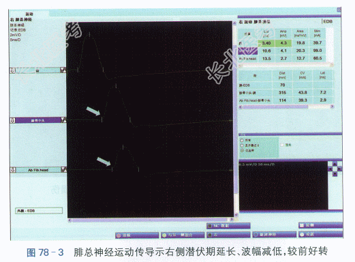355x262 pixels.
Task: Select the Ab Fib.head row in results table
Action: tap(282, 59)
